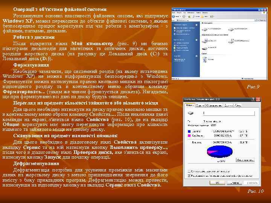Select the floppy drive (A:) icon

tap(205, 41)
